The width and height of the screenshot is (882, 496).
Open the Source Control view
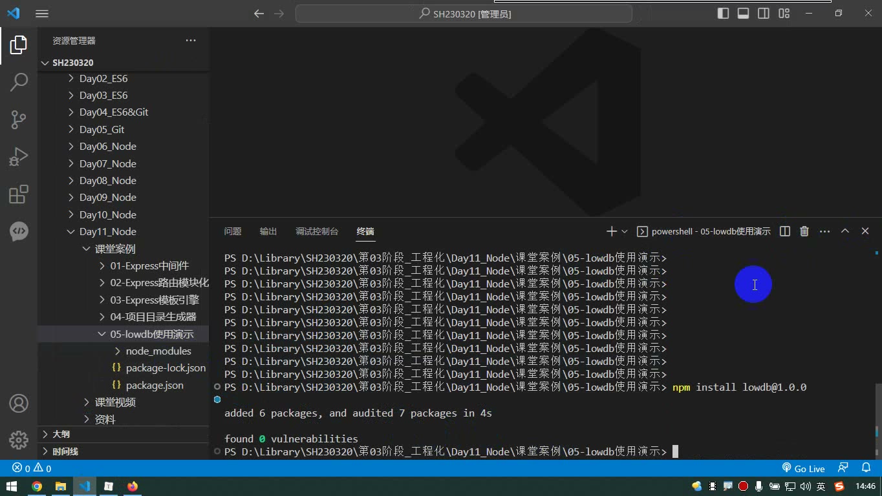19,119
